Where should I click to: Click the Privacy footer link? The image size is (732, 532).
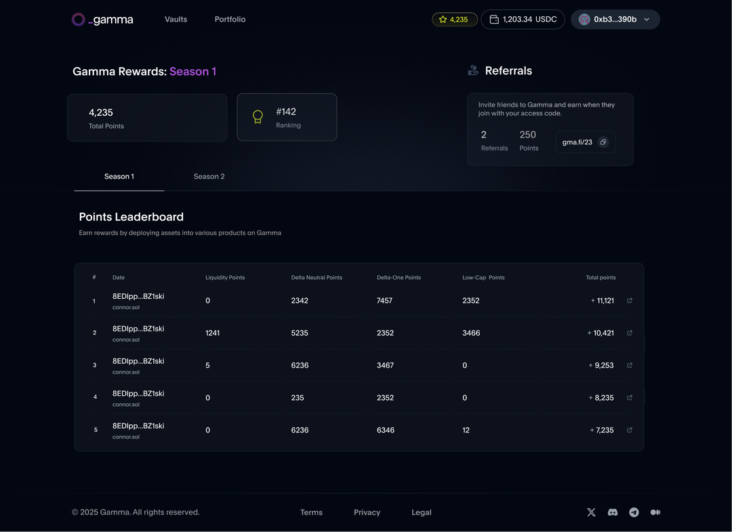[367, 512]
